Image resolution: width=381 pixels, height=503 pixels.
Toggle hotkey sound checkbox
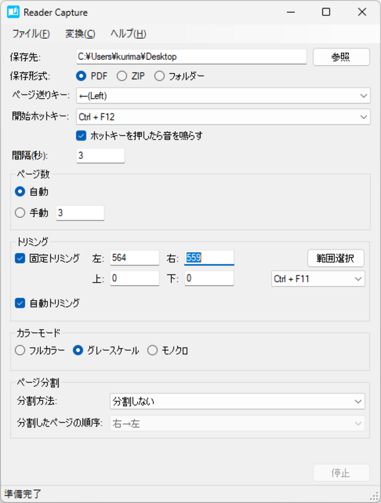(81, 136)
